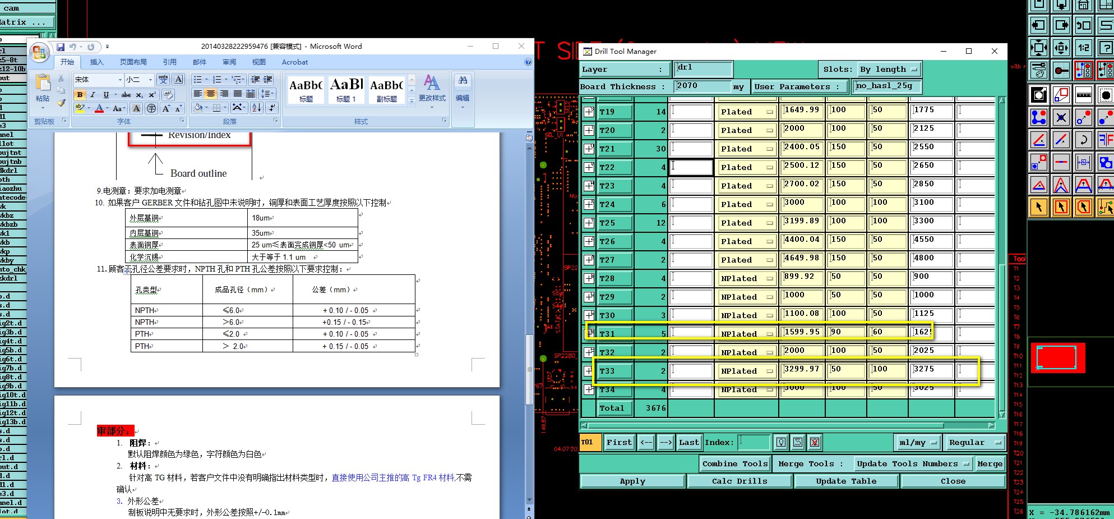Open the T28 NPlated type dropdown

[x=747, y=279]
